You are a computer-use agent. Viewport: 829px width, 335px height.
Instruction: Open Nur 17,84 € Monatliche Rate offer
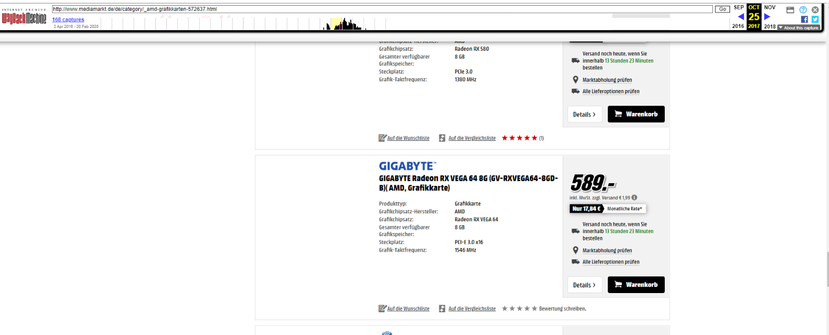pos(607,209)
